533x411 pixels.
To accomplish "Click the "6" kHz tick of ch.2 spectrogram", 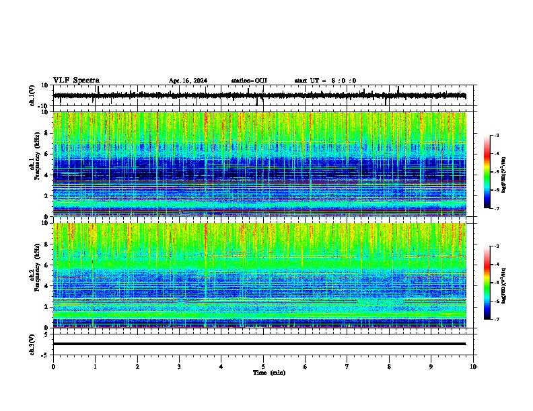I will tap(46, 265).
